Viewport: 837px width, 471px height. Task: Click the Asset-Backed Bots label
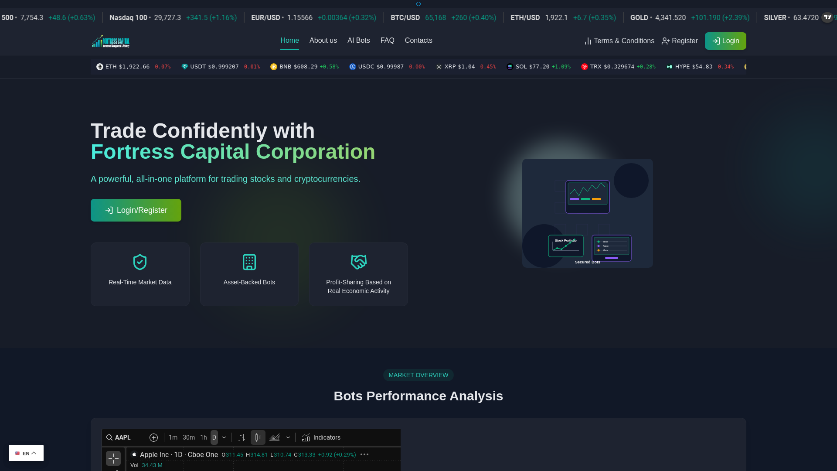[x=249, y=282]
